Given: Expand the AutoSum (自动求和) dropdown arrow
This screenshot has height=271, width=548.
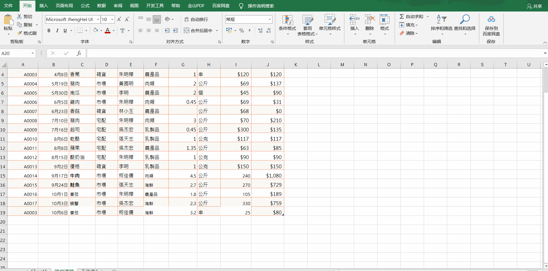Looking at the screenshot, I should (x=428, y=17).
